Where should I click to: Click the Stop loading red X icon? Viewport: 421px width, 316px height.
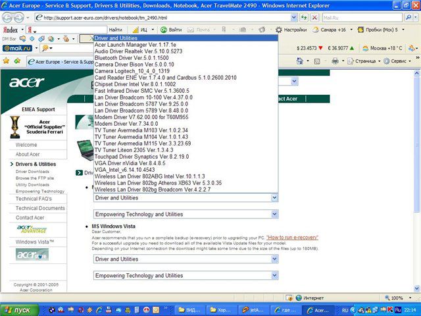coord(314,18)
